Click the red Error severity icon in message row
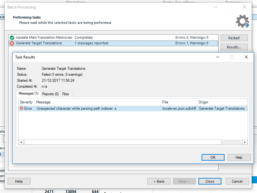 (21, 108)
